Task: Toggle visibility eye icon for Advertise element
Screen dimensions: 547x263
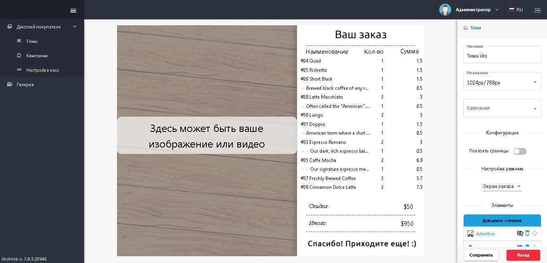Action: (520, 233)
